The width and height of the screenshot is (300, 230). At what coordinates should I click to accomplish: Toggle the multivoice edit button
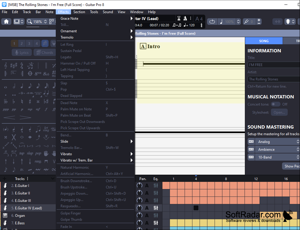click(45, 44)
